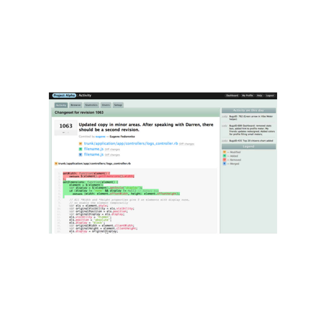Click the orange icon beside the diff file heading
The image size is (326, 326).
coord(56,164)
